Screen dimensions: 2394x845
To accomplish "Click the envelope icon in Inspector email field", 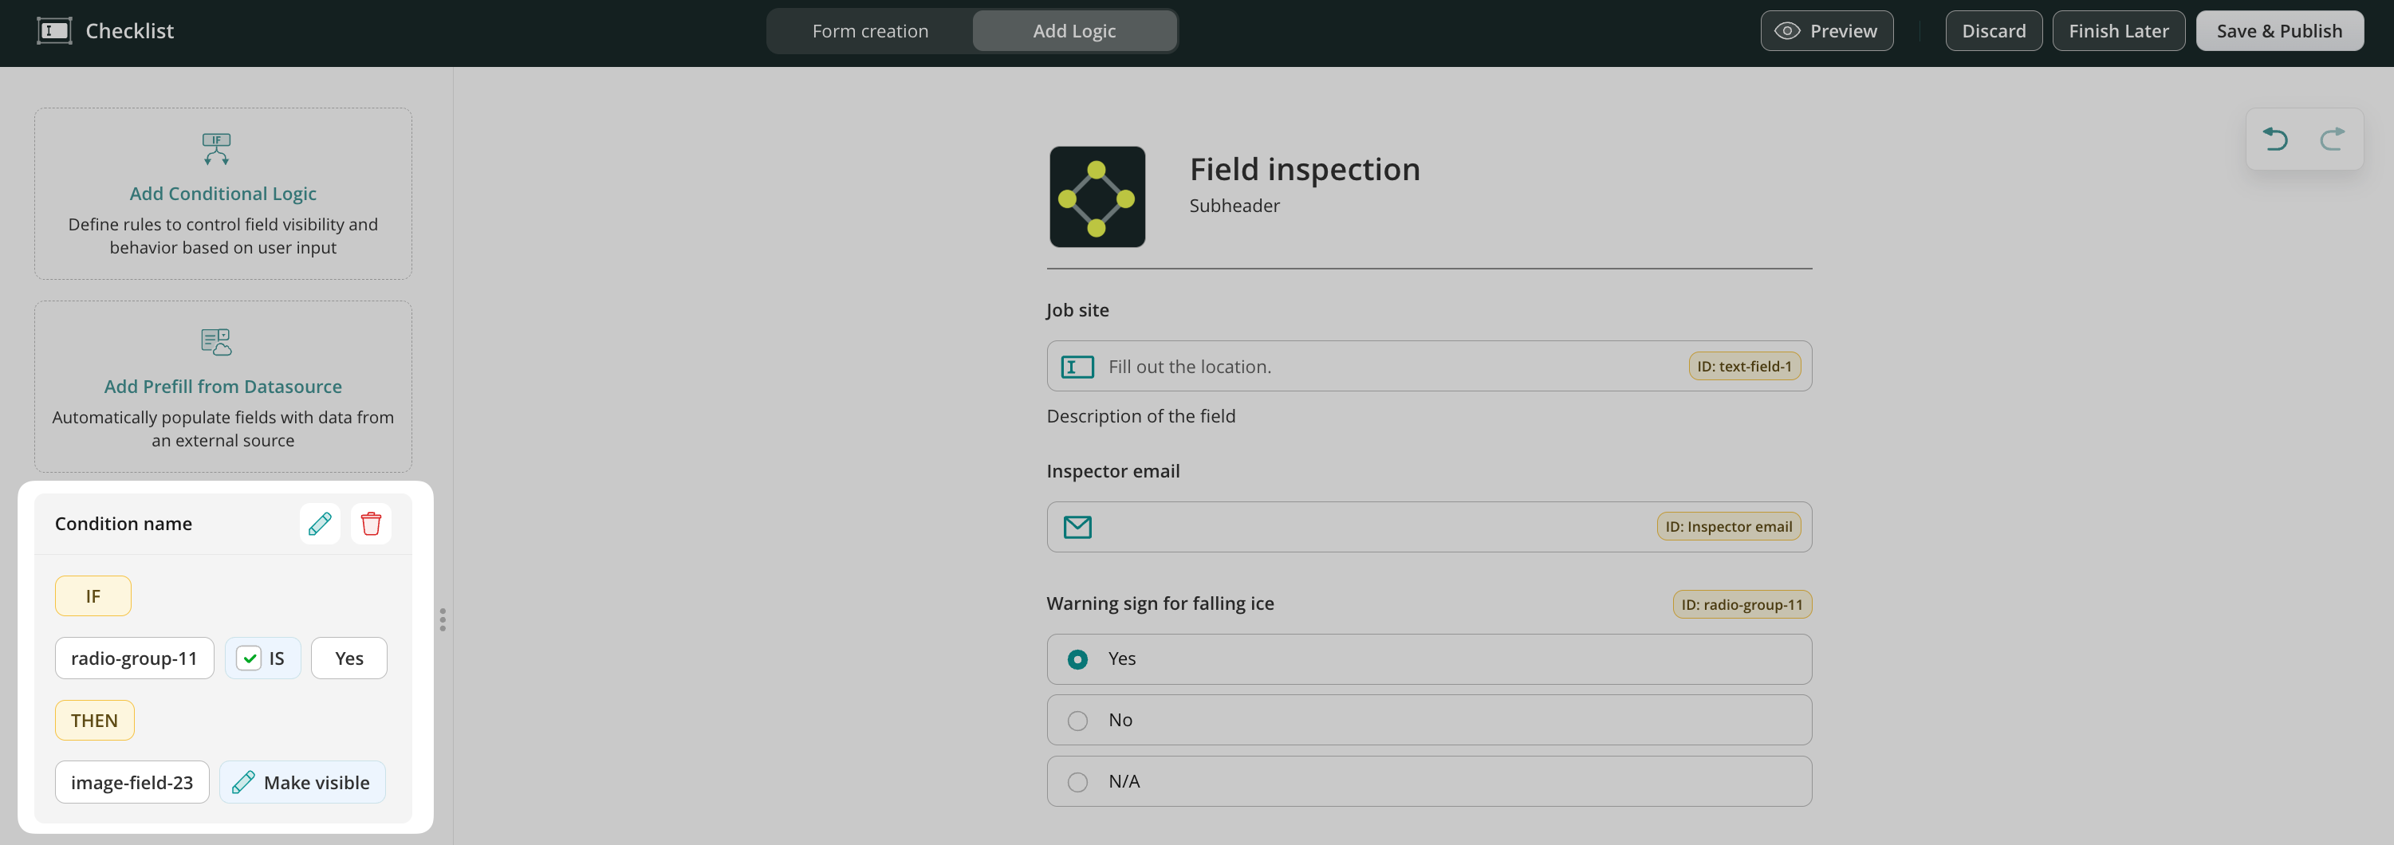I will click(x=1077, y=528).
